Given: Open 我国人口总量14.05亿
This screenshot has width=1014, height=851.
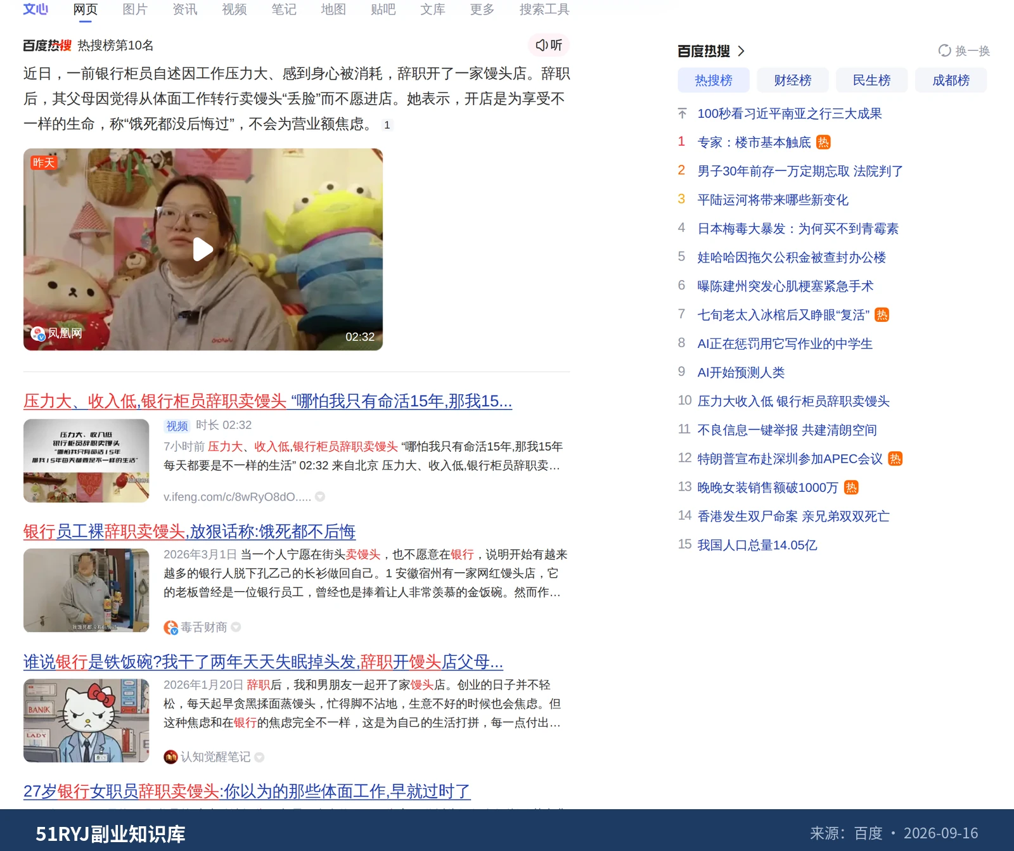Looking at the screenshot, I should (x=757, y=545).
